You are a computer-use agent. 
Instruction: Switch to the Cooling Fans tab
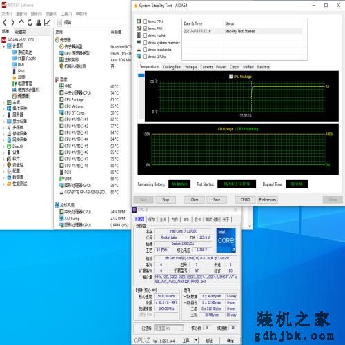pos(172,67)
